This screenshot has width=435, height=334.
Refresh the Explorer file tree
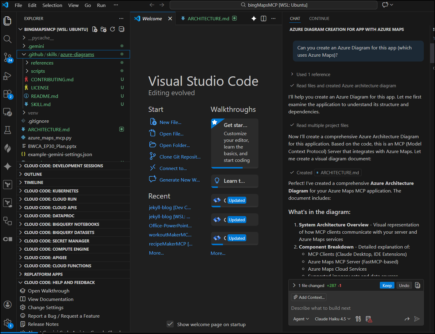112,29
